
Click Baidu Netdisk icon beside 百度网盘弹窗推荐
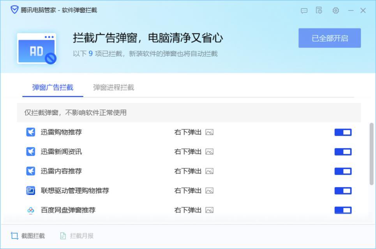click(x=31, y=210)
